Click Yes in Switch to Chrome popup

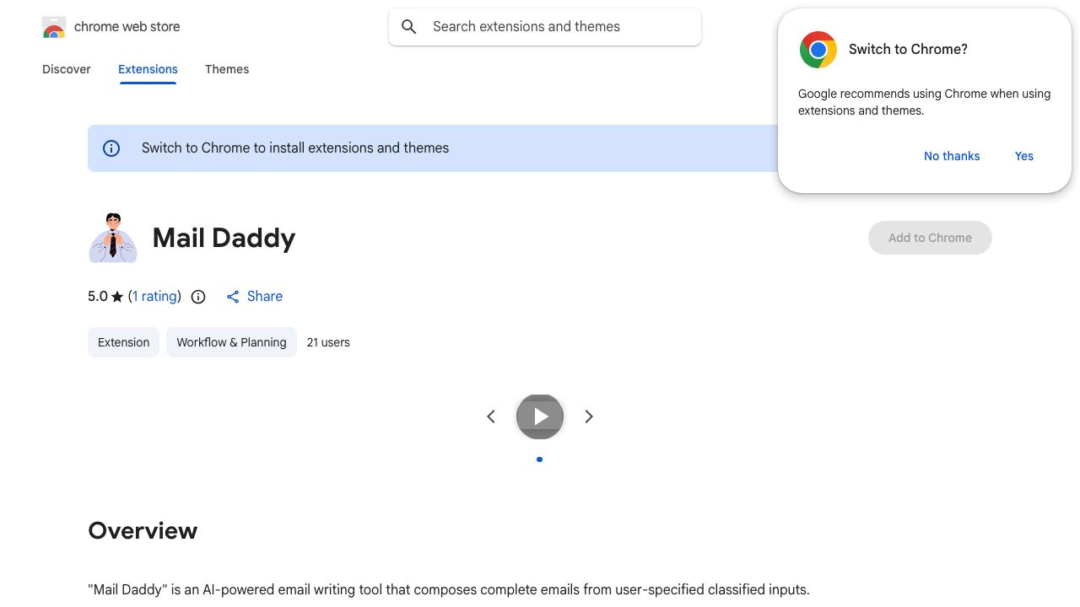[1024, 156]
